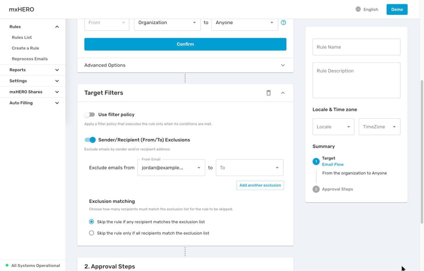This screenshot has height=271, width=424.
Task: Expand Advanced Options section
Action: [185, 65]
